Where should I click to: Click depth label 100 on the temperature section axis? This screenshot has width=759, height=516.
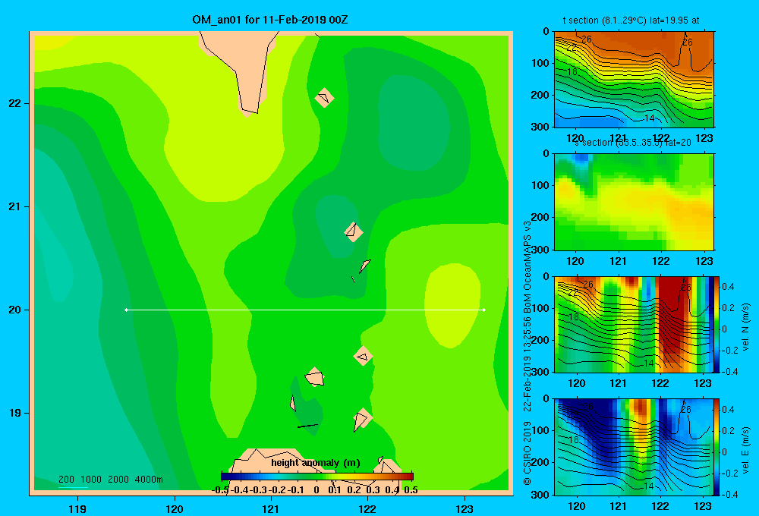click(x=541, y=63)
